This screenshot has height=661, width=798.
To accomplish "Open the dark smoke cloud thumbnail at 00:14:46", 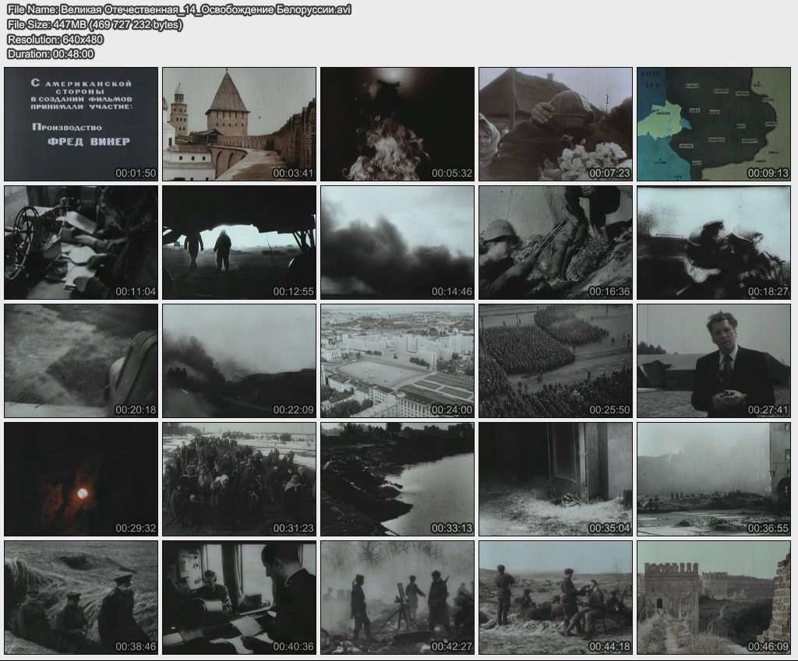I will 397,242.
